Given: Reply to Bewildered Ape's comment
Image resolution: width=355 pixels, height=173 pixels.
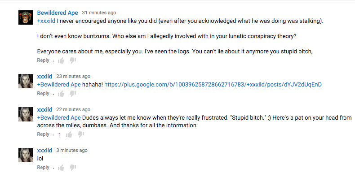Looking at the screenshot, I should pos(43,61).
